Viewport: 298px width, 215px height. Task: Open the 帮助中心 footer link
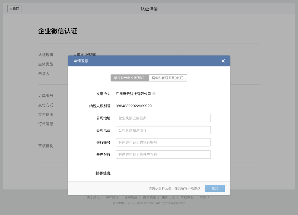(187, 197)
